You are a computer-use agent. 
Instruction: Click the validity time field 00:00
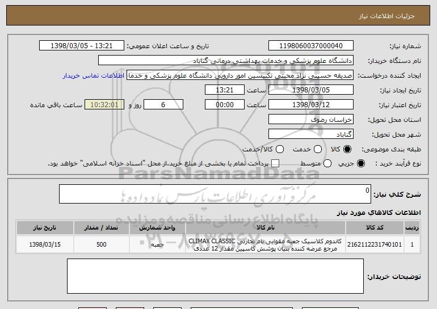tap(225, 105)
